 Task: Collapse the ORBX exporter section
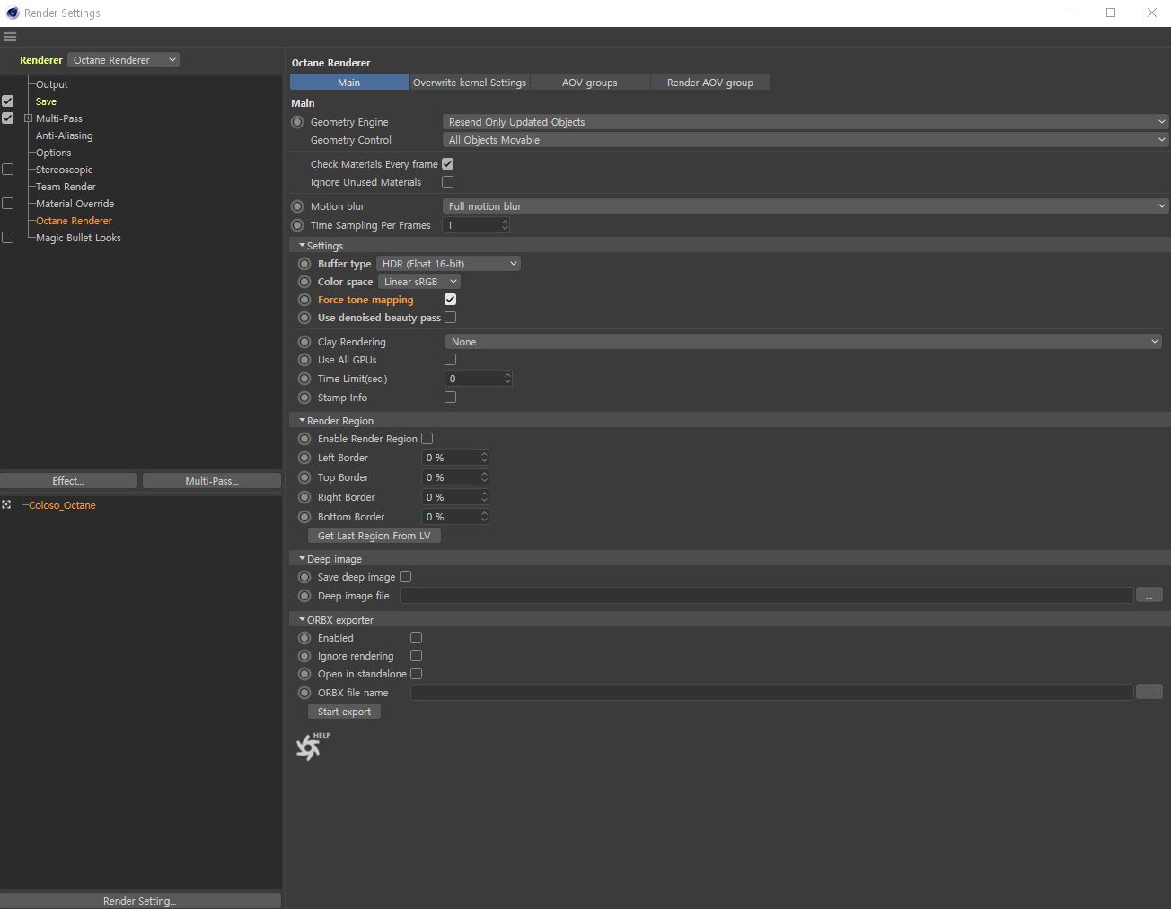pyautogui.click(x=302, y=619)
